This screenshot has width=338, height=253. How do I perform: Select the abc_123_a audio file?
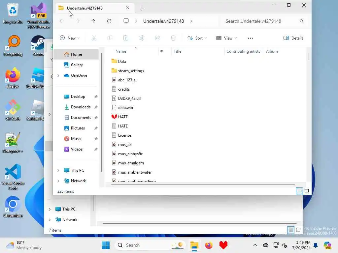(x=123, y=80)
